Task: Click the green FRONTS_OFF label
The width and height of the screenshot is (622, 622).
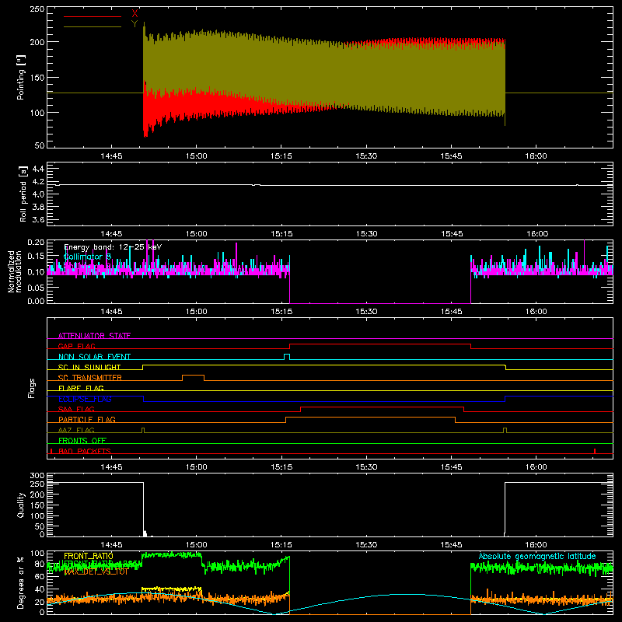Action: coord(82,440)
